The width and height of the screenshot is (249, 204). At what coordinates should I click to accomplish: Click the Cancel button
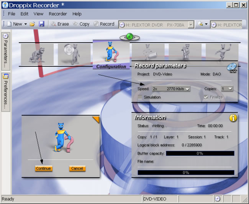point(77,169)
